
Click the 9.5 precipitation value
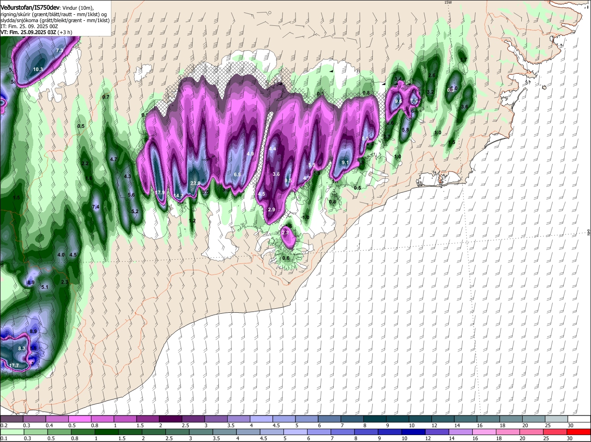(288, 180)
